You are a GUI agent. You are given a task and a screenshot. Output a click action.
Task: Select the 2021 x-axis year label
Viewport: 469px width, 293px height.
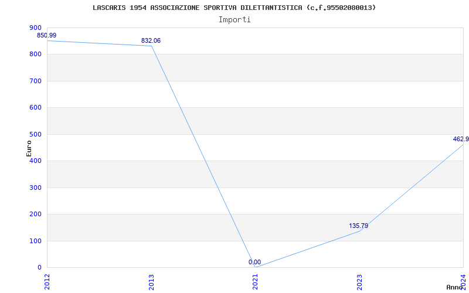255,282
